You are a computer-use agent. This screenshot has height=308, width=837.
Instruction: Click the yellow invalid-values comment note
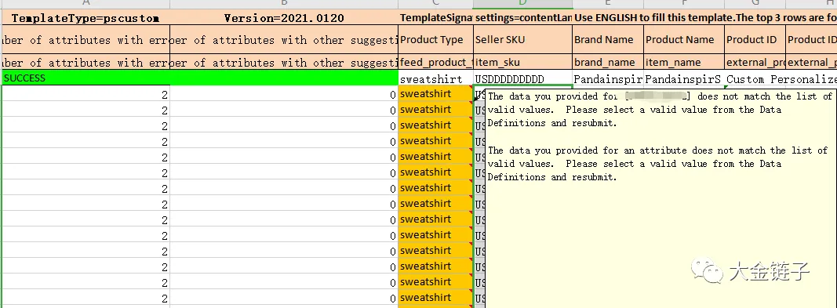click(x=661, y=197)
